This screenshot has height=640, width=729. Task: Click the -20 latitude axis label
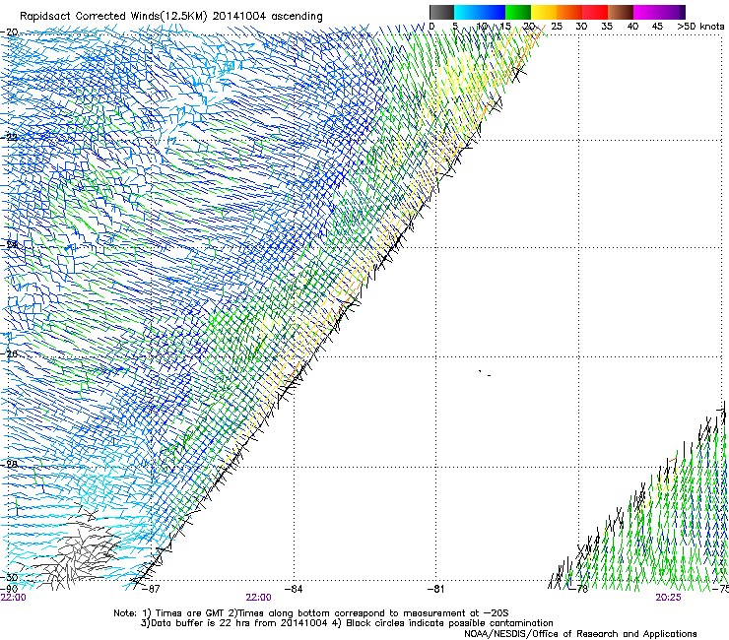(x=10, y=32)
